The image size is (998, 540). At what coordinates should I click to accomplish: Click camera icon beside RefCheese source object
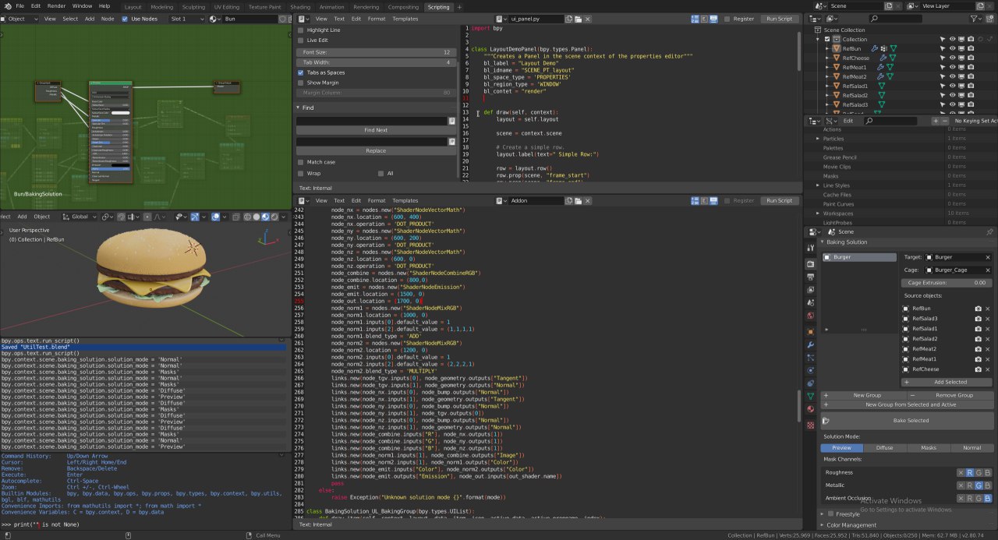coord(978,369)
